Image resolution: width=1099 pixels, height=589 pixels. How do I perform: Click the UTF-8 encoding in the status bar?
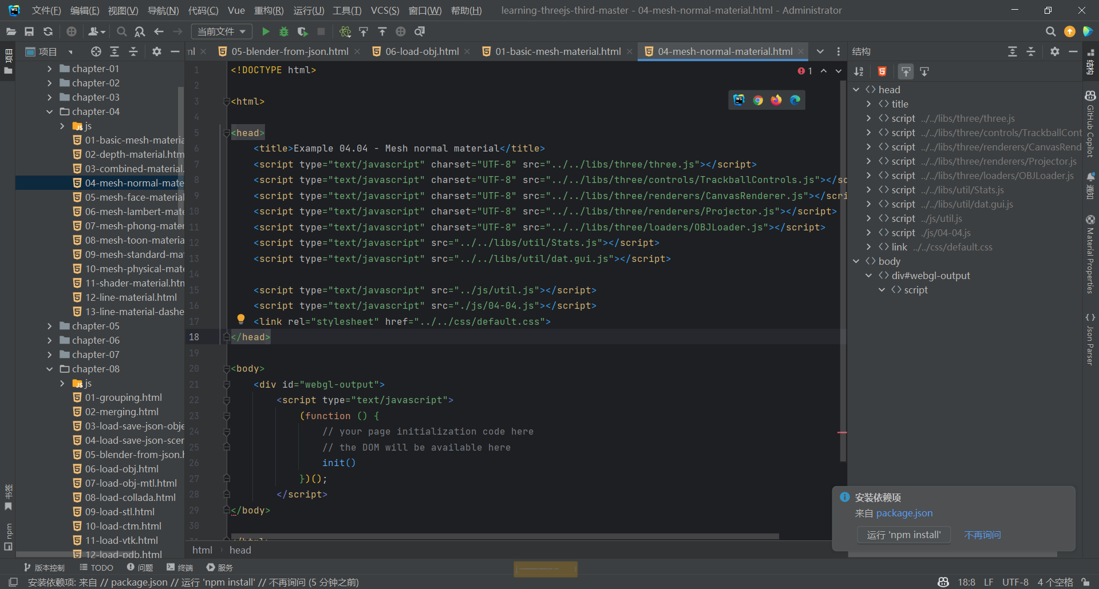coord(1015,582)
